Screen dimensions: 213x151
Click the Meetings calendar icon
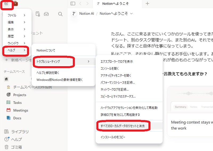[9, 110]
